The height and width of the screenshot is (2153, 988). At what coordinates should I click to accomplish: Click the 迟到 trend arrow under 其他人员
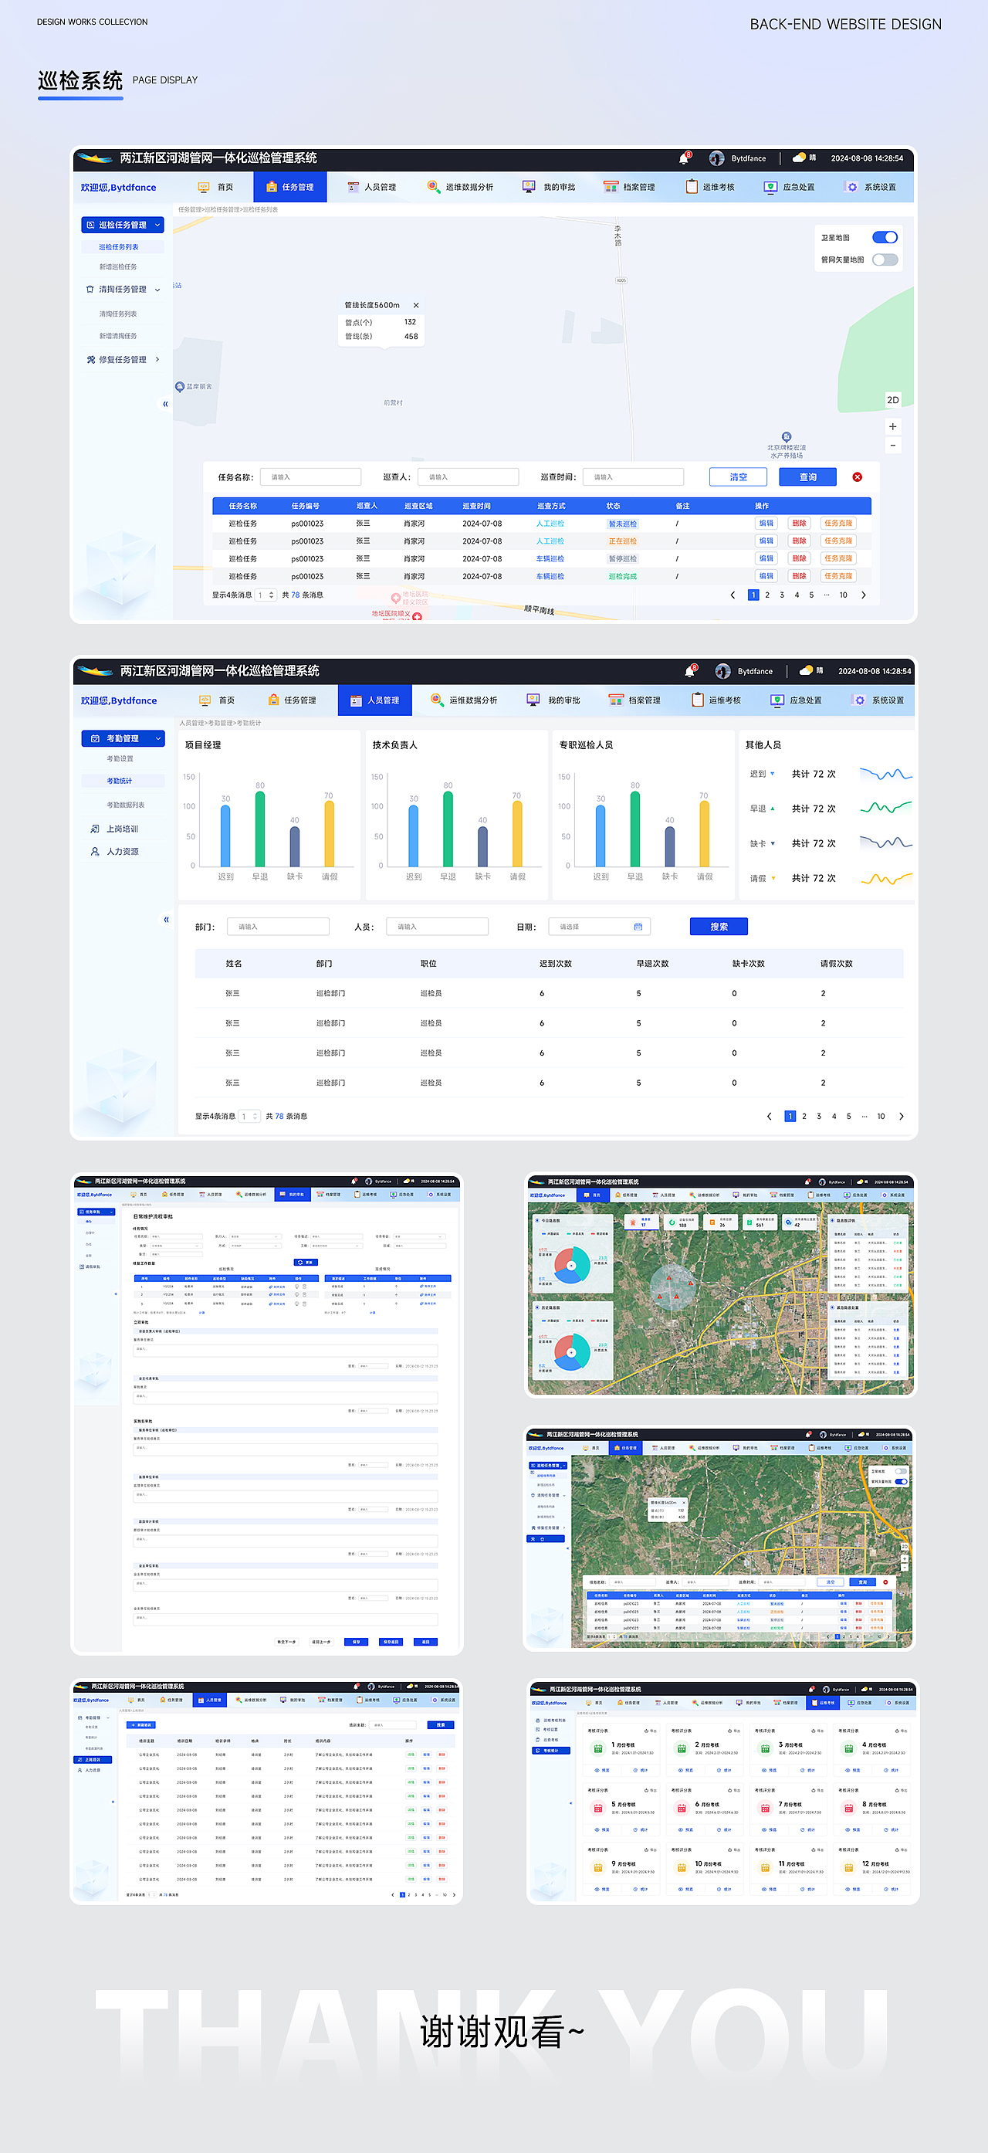(x=772, y=774)
